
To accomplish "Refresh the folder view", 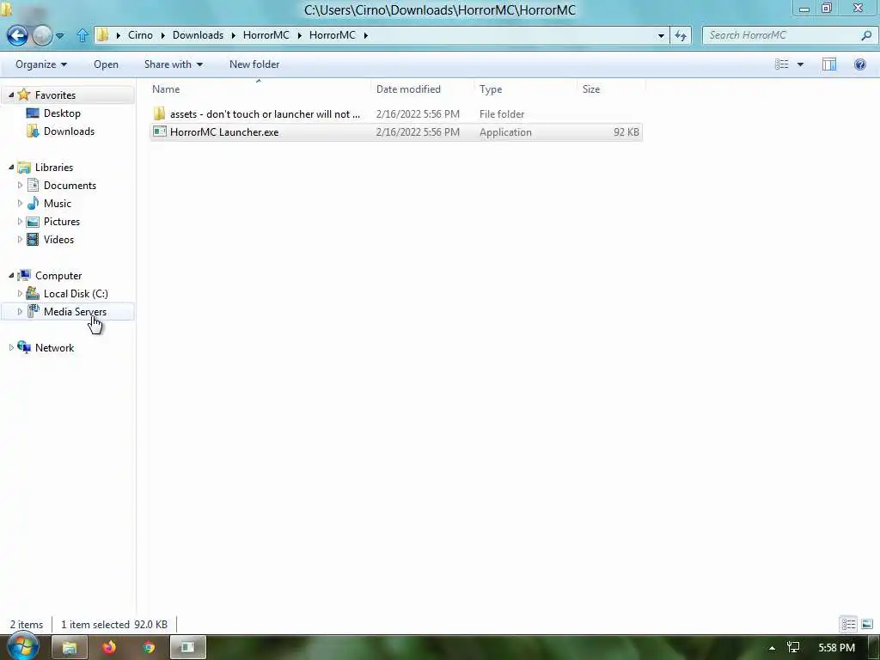I will pos(681,35).
